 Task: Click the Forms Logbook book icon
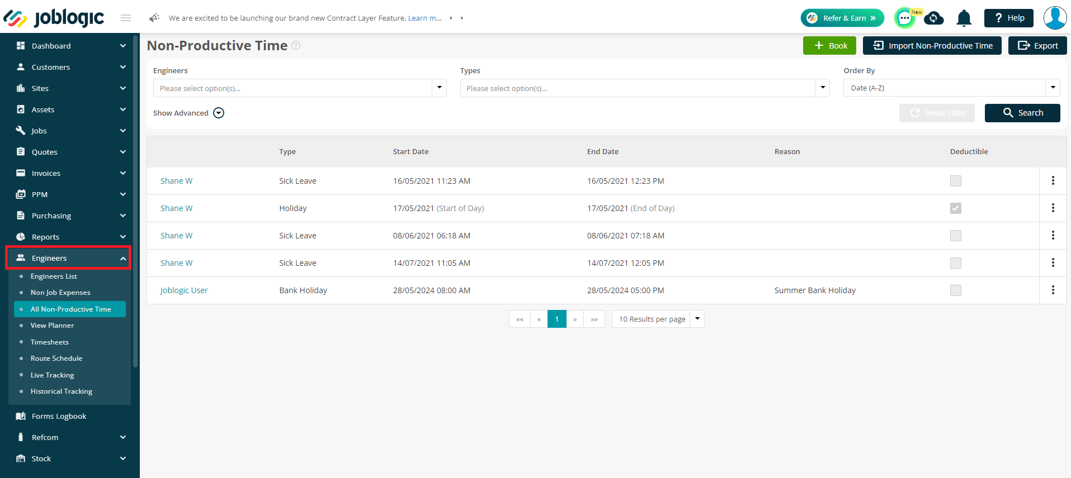(x=21, y=416)
